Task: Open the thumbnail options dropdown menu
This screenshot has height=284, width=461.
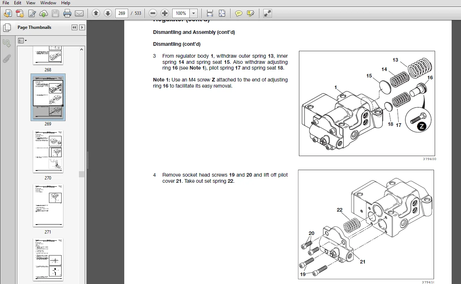Action: (22, 41)
